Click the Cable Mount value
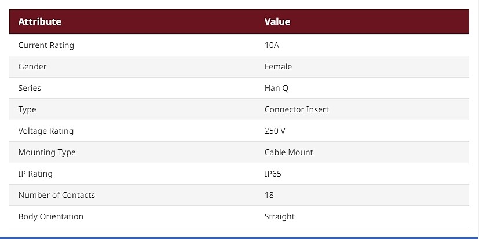This screenshot has height=239, width=479. tap(289, 152)
